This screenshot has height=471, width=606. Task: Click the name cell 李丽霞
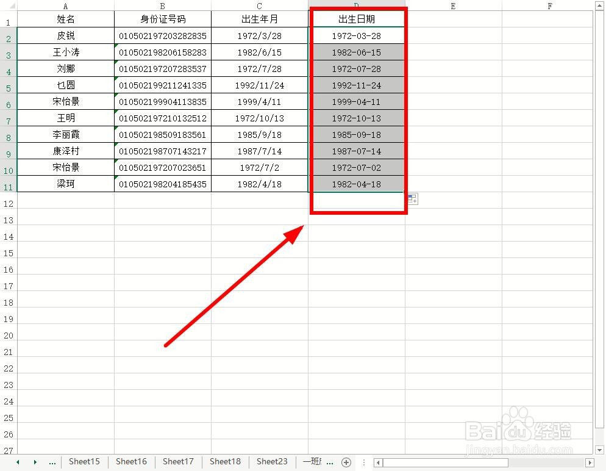pos(66,135)
